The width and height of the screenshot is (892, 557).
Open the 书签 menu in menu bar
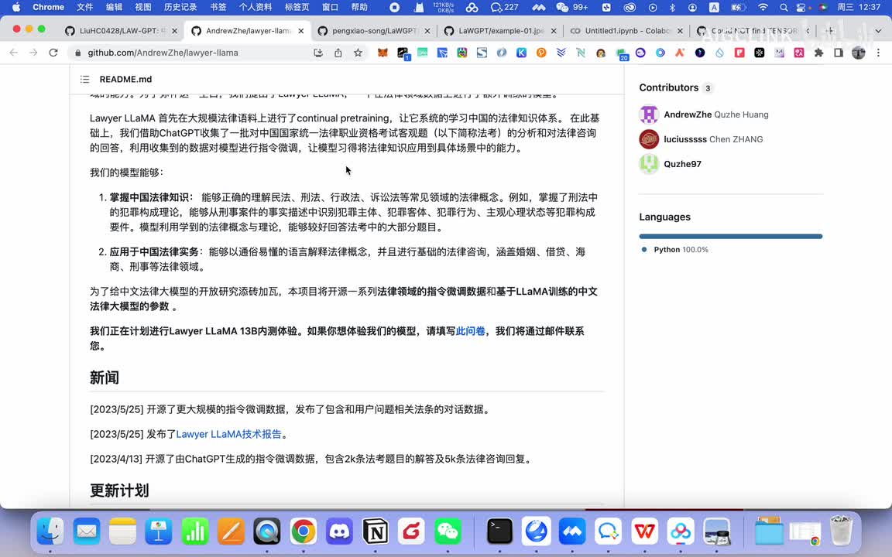coord(218,7)
